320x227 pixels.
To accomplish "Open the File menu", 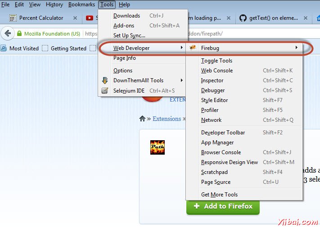I will coord(5,4).
